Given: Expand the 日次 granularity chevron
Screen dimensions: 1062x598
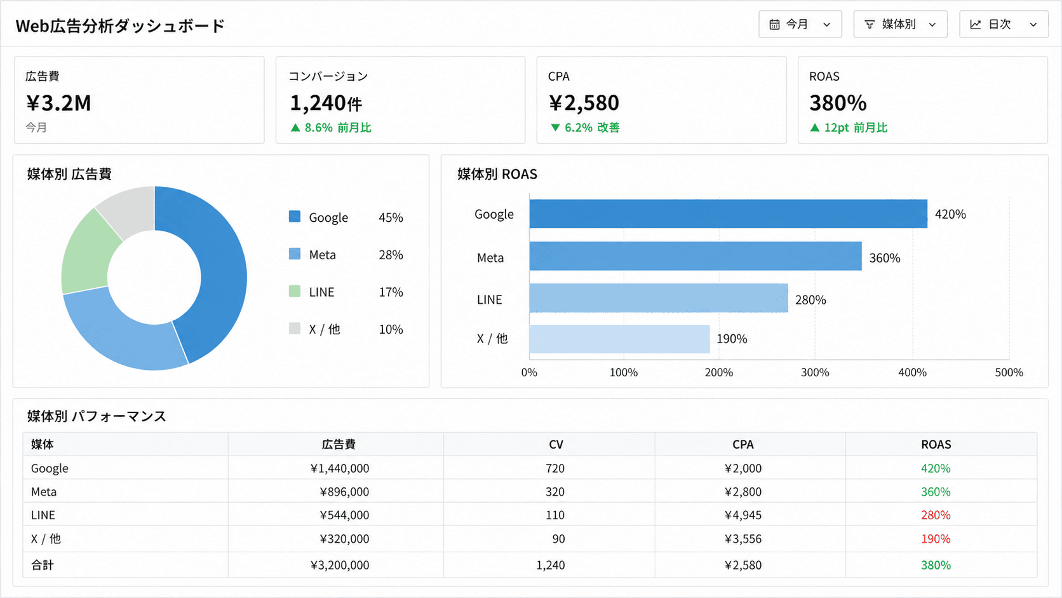Looking at the screenshot, I should pos(1033,25).
